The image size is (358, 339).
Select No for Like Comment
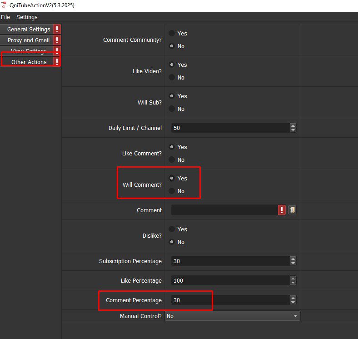(x=177, y=160)
